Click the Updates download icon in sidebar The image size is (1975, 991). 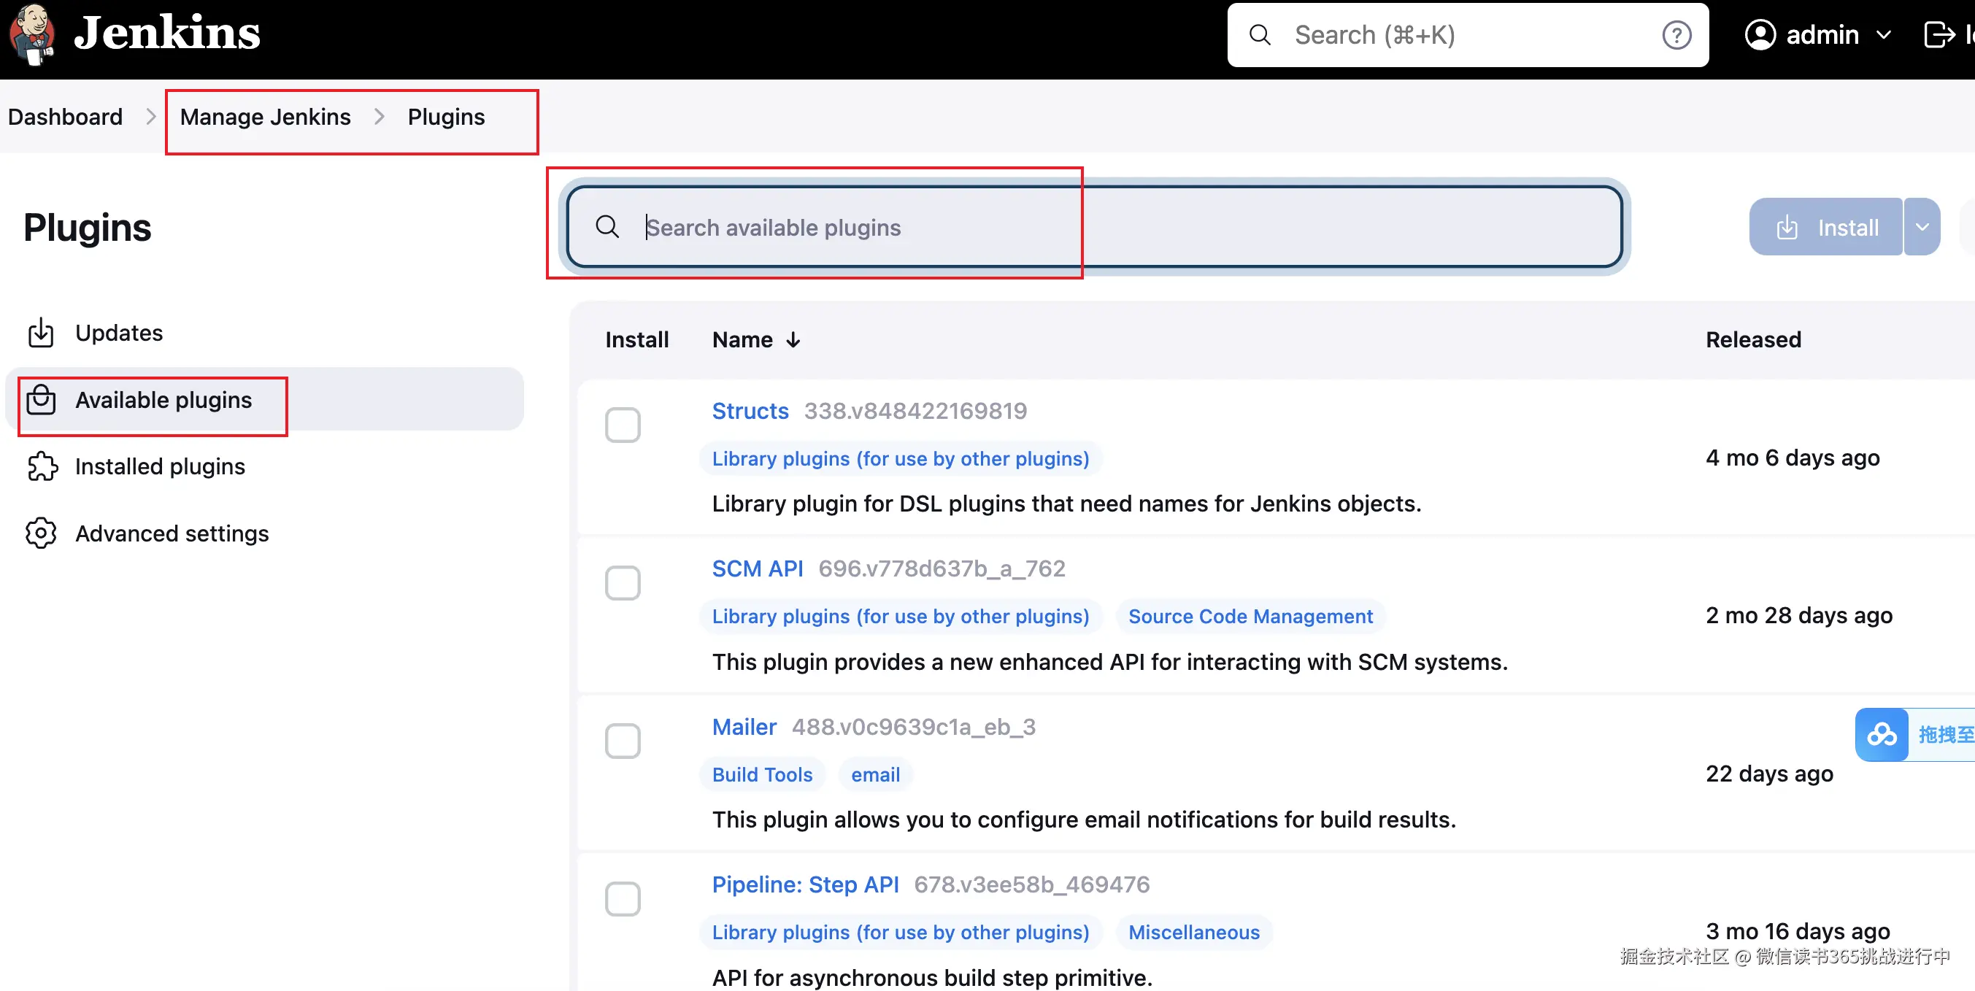(x=41, y=333)
